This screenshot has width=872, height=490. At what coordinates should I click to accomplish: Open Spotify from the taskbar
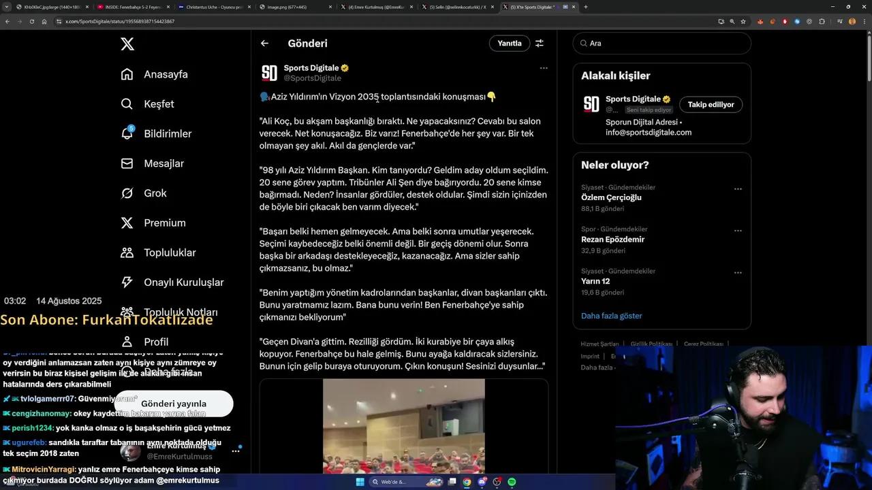tap(512, 482)
